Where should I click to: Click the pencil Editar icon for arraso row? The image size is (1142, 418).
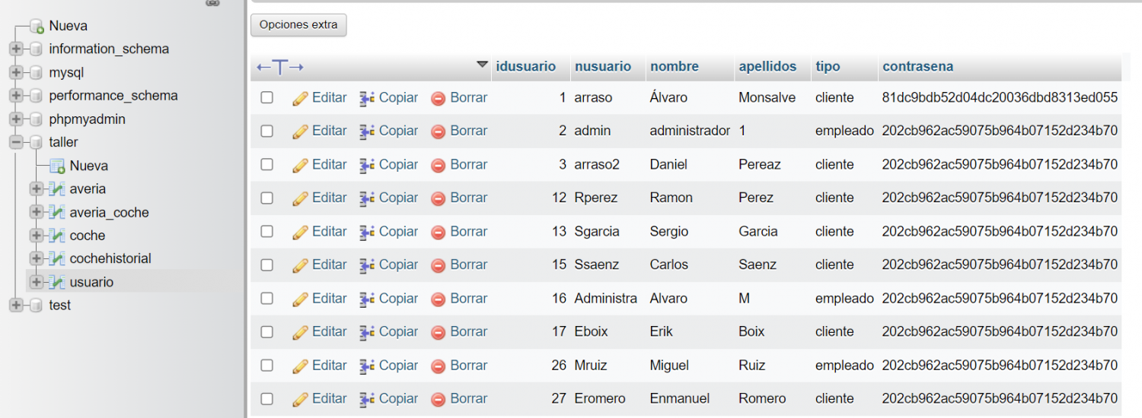pos(300,98)
